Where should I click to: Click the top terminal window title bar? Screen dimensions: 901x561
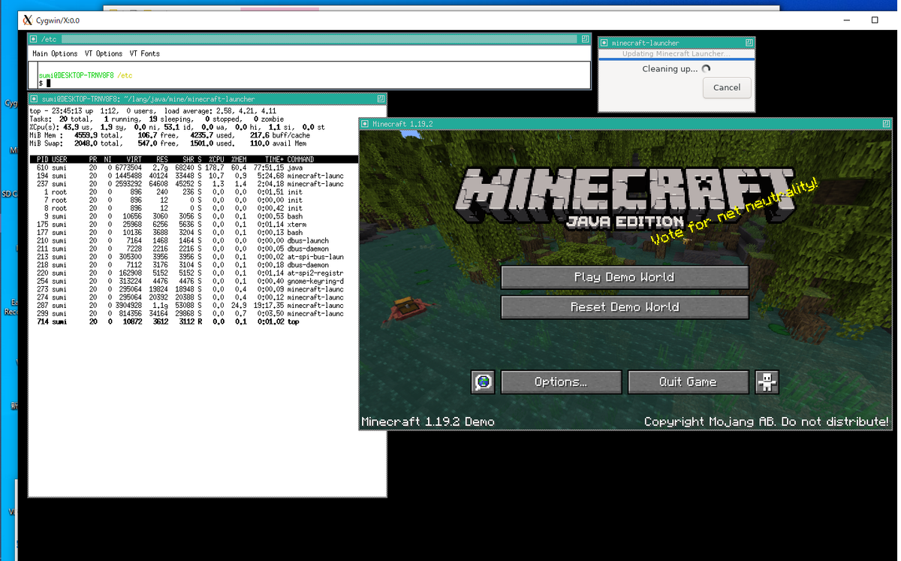click(x=207, y=98)
